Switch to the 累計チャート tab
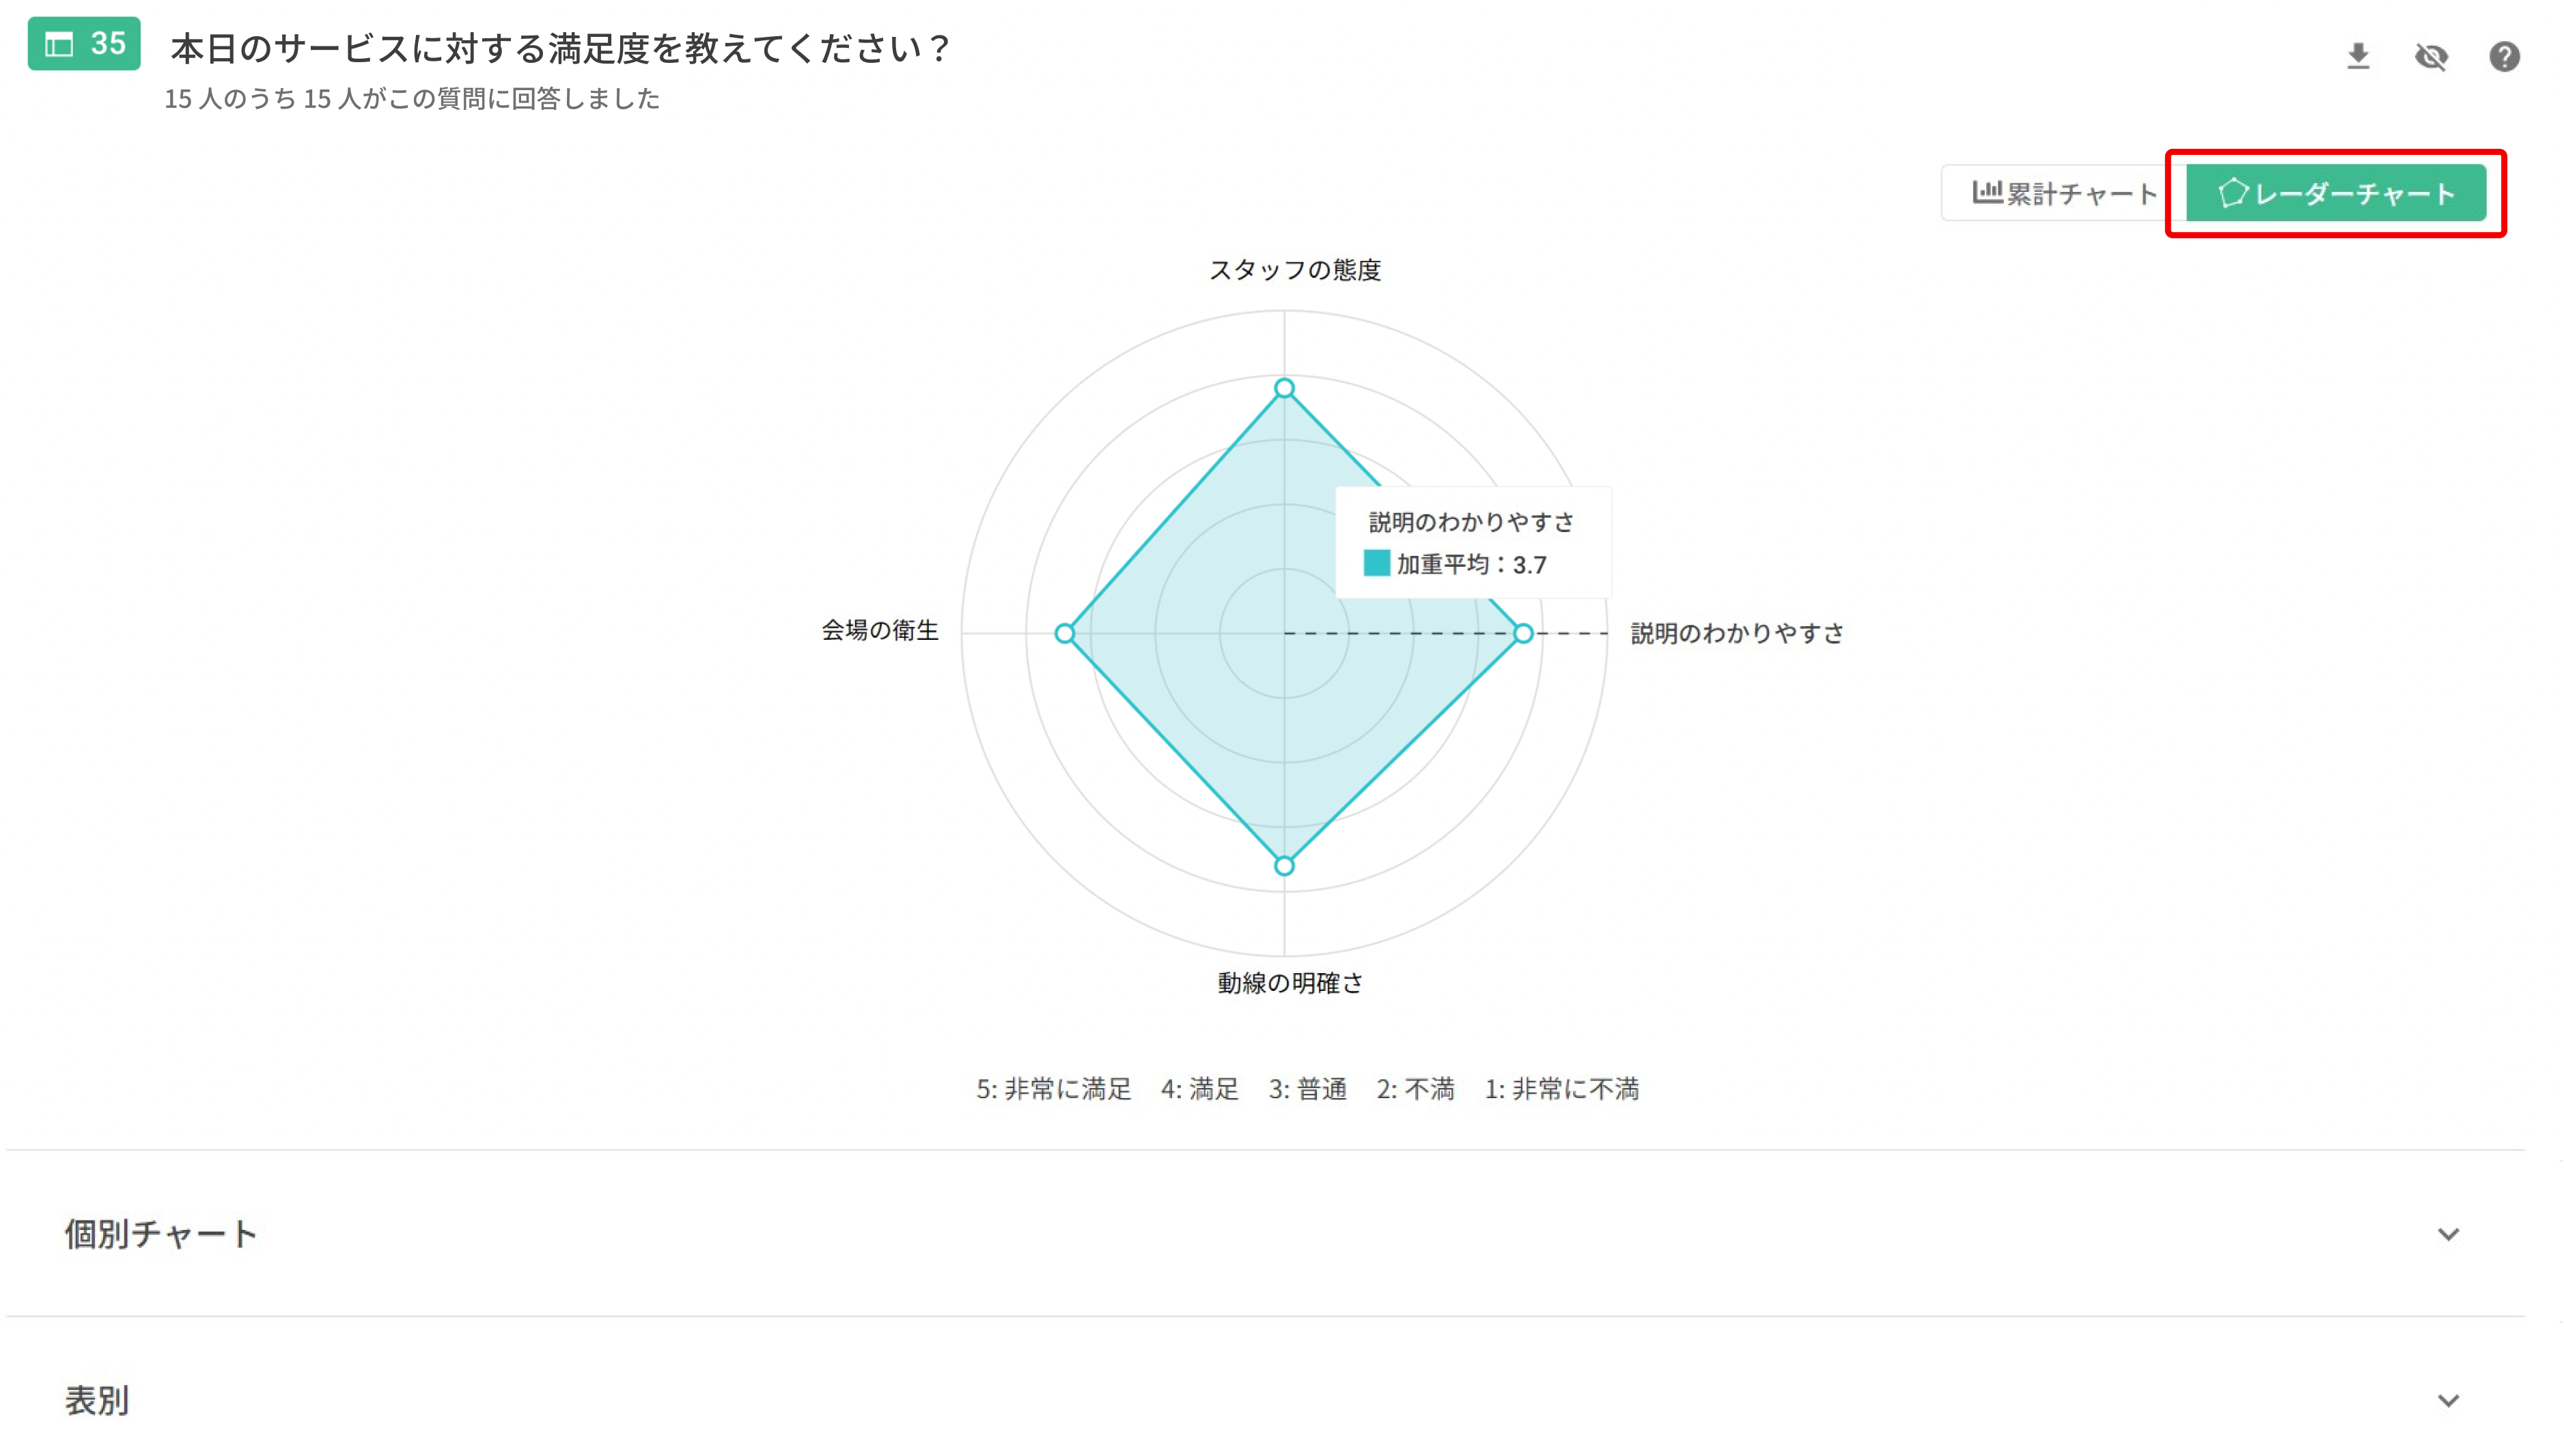Image resolution: width=2564 pixels, height=1456 pixels. [2063, 193]
